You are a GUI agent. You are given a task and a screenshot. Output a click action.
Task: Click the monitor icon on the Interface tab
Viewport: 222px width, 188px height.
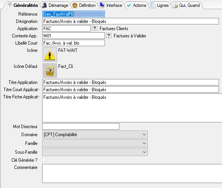pos(102,5)
